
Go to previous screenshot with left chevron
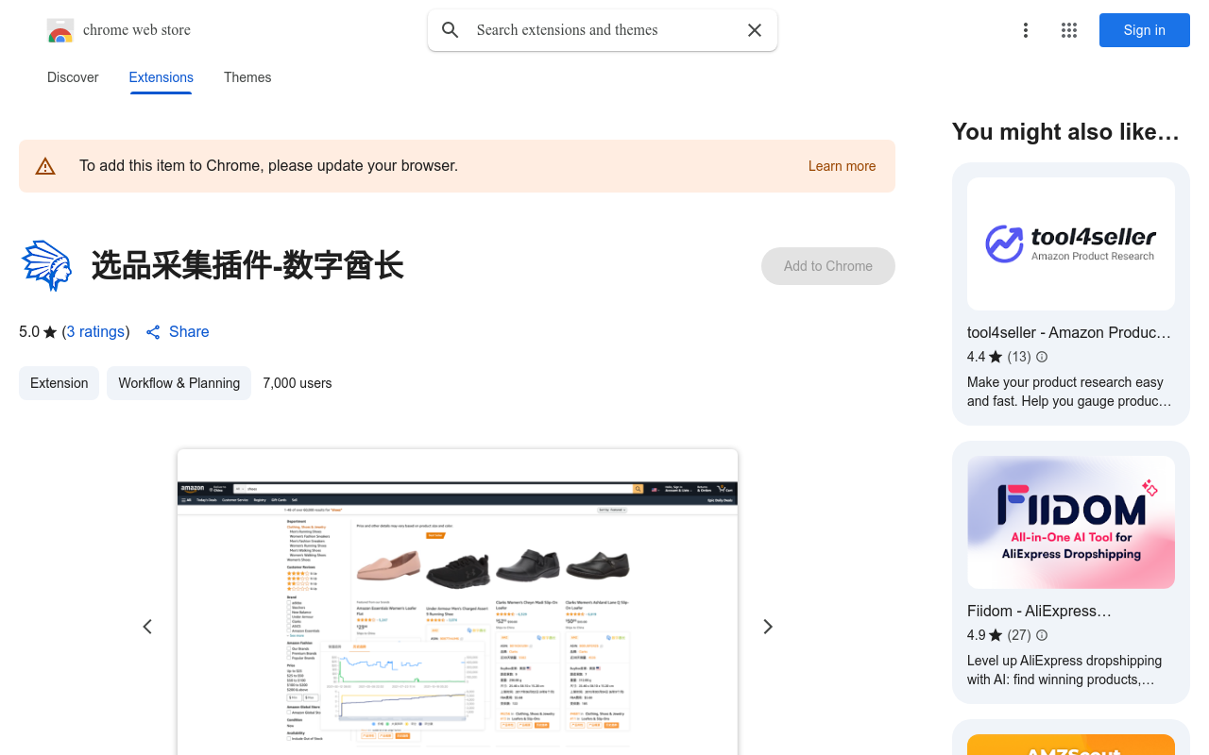coord(147,627)
